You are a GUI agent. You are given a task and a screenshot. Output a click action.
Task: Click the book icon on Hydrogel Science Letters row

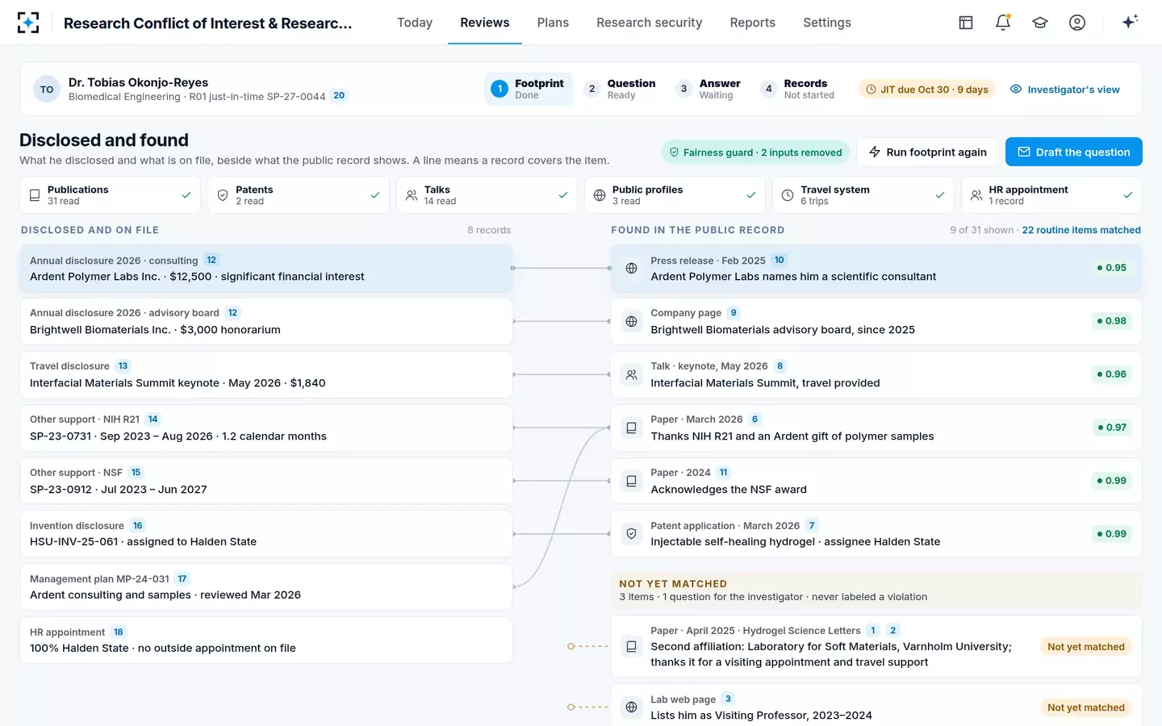[632, 646]
